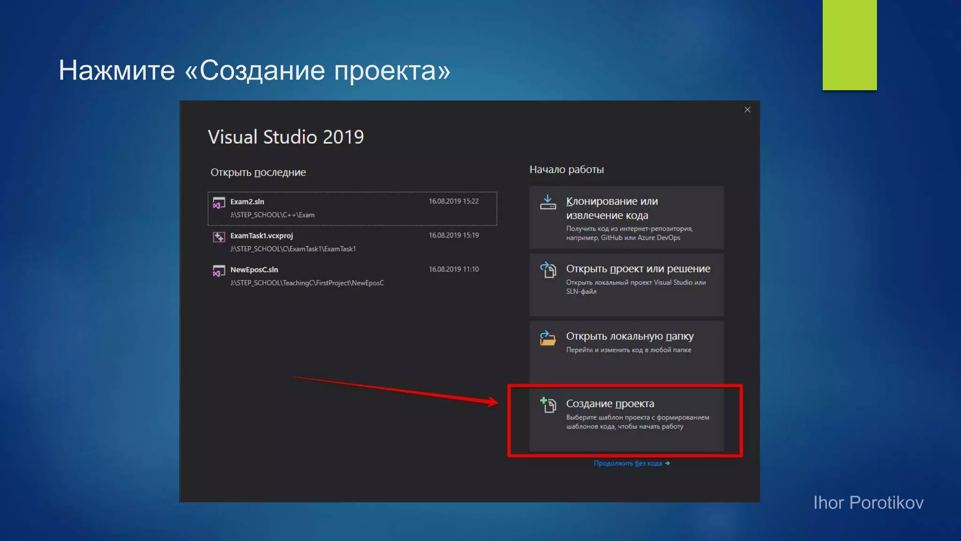
Task: Choose 'Открыть проект или решение'
Action: coord(626,285)
